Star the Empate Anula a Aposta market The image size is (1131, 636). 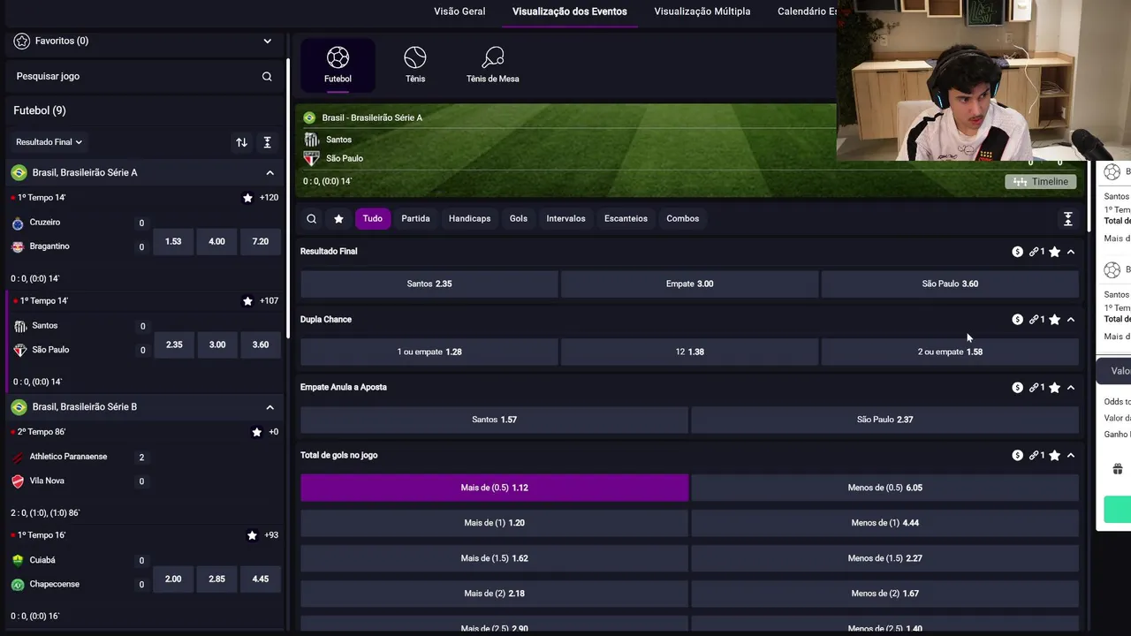[1054, 388]
